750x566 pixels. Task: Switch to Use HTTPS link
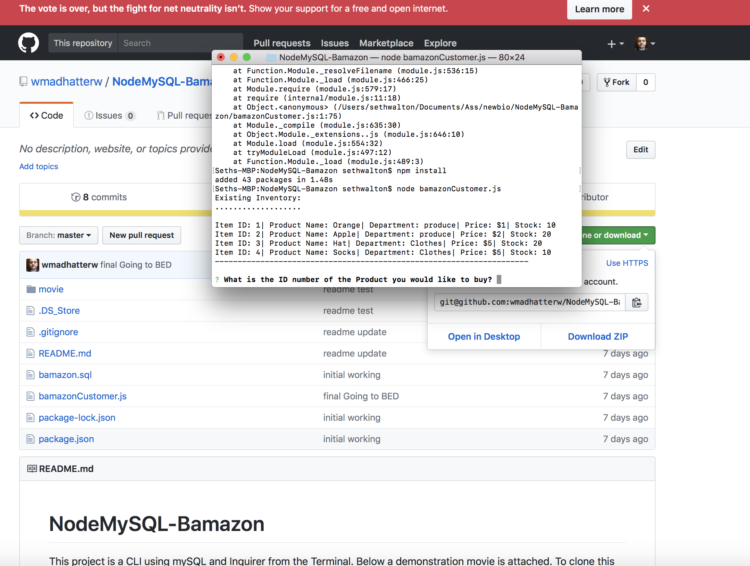[x=628, y=263]
